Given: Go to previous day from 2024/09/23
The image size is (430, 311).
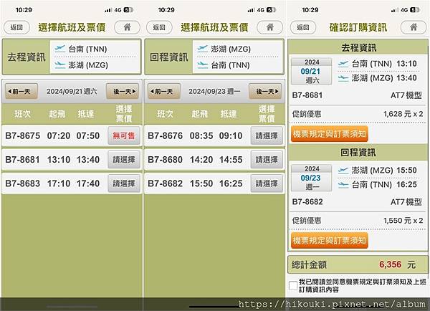Looking at the screenshot, I should tap(164, 91).
